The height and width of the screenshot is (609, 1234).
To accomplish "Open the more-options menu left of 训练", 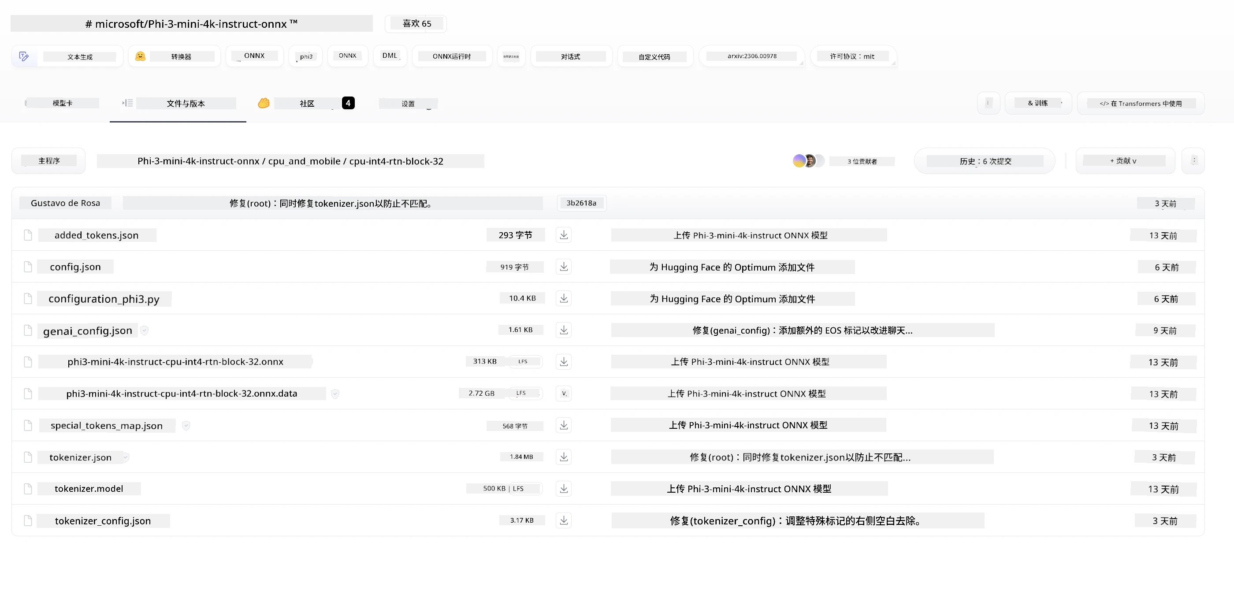I will click(988, 103).
